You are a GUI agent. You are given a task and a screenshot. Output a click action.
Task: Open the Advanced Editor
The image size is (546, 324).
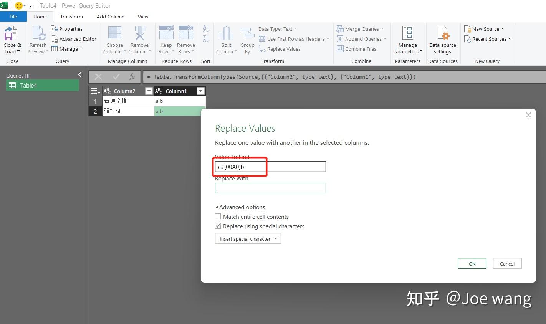click(74, 39)
